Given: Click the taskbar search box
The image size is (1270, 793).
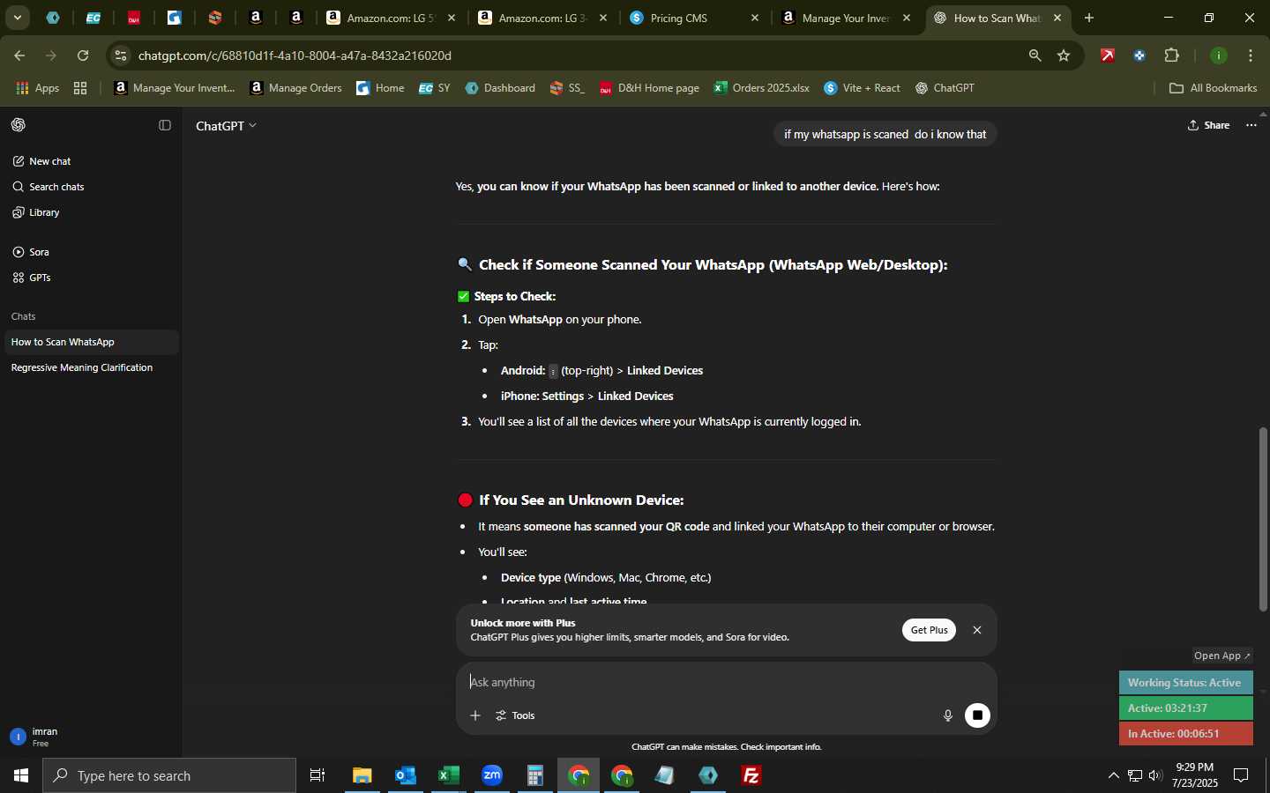Looking at the screenshot, I should 169,776.
